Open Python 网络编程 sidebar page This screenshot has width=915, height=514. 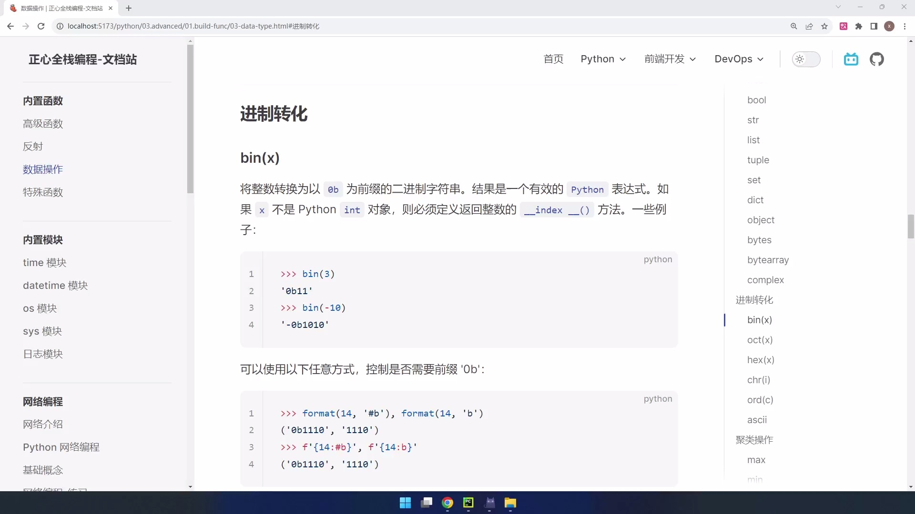(61, 447)
